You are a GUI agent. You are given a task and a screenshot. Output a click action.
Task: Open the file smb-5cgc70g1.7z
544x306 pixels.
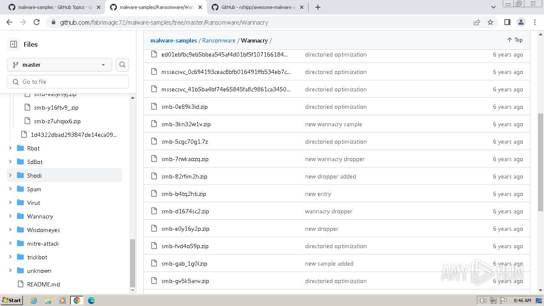tap(184, 142)
